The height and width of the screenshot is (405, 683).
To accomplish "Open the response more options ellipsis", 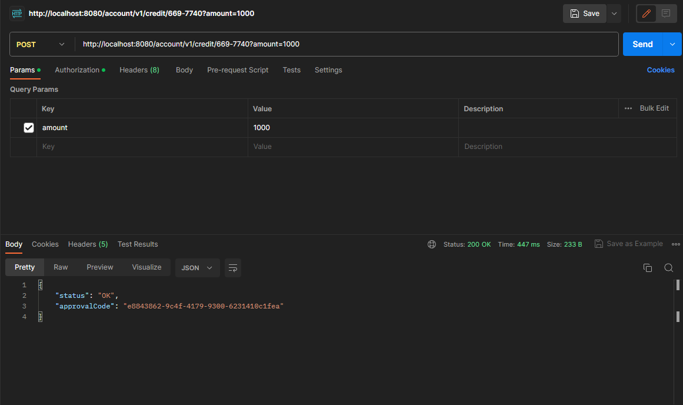I will pyautogui.click(x=675, y=244).
